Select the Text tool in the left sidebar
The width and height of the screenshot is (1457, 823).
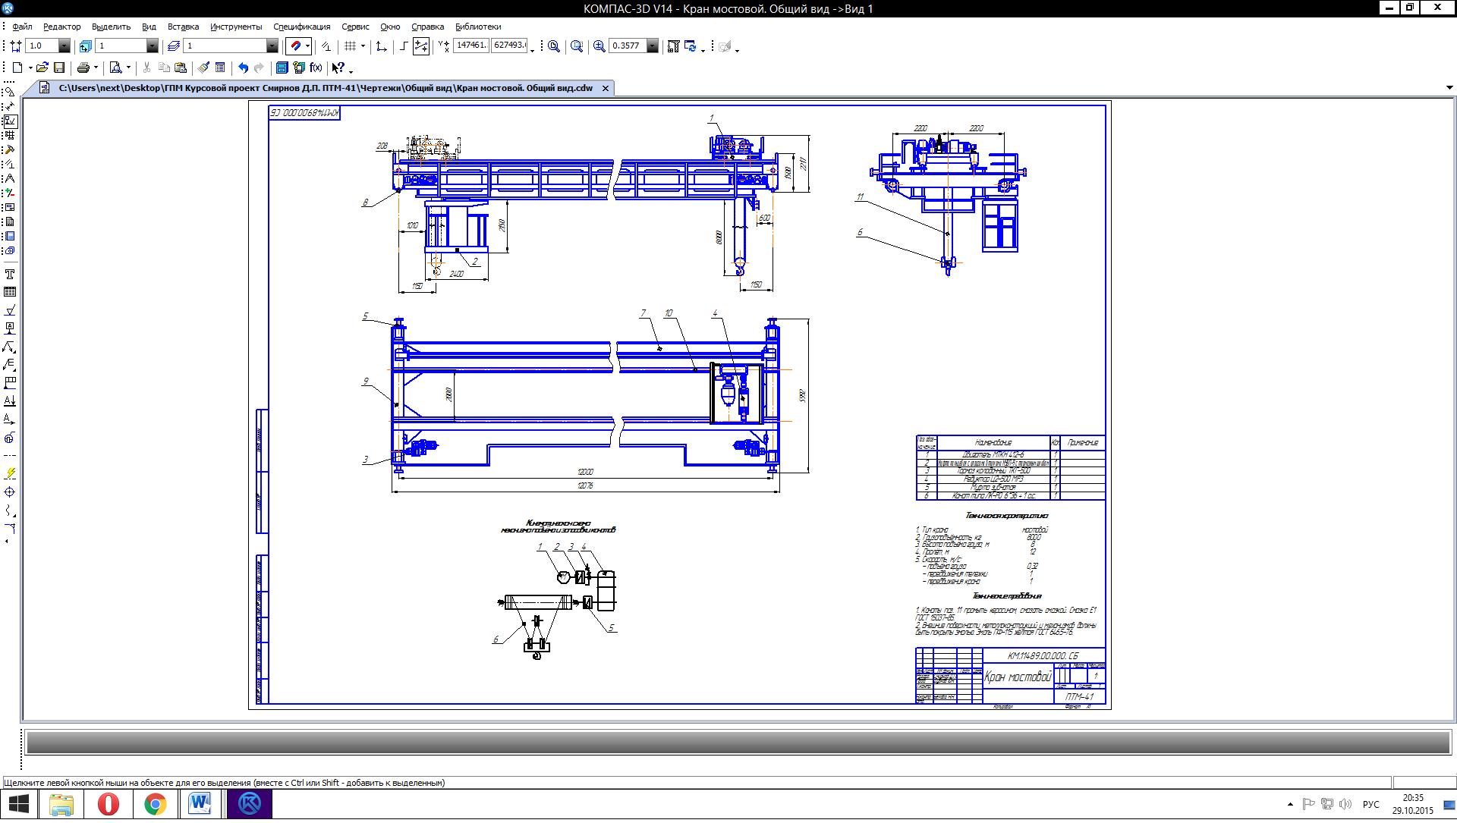coord(10,274)
